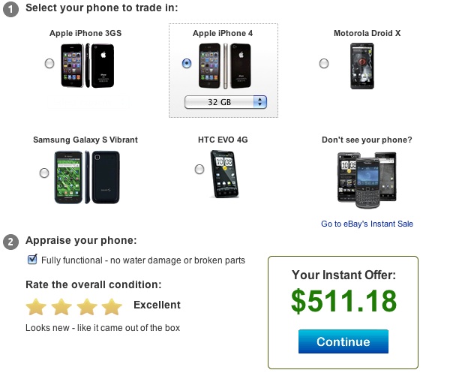Click the step 1 number badge
Image resolution: width=450 pixels, height=373 pixels.
(x=11, y=8)
